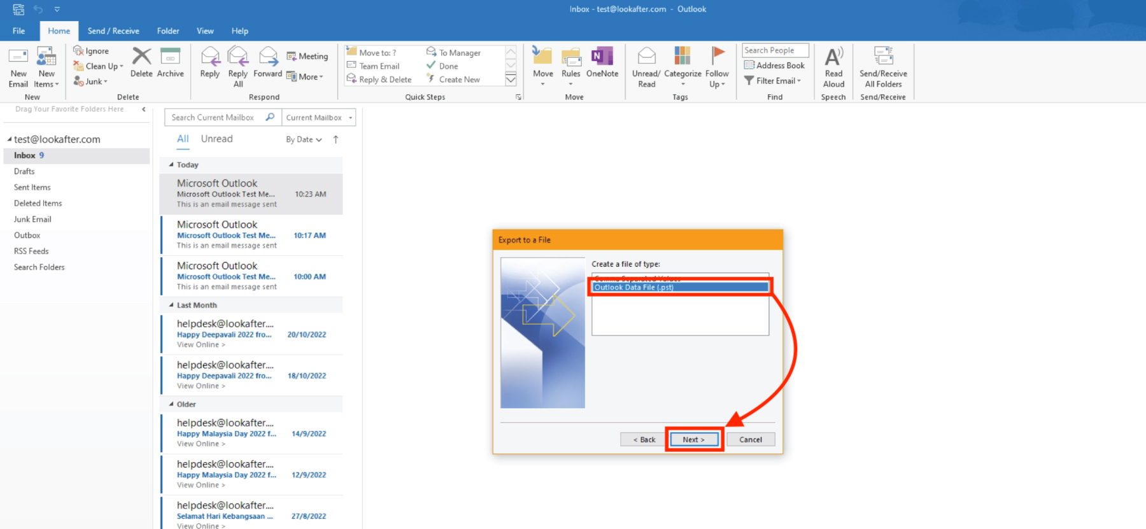This screenshot has width=1146, height=529.
Task: Open the File menu
Action: coord(19,31)
